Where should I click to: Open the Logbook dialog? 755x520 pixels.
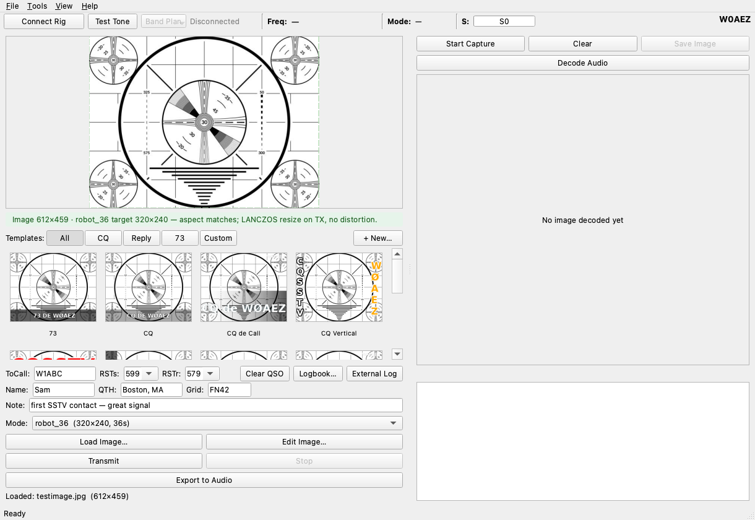318,374
